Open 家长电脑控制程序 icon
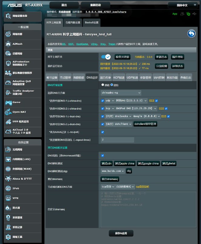201x244 pixels. click(8, 73)
